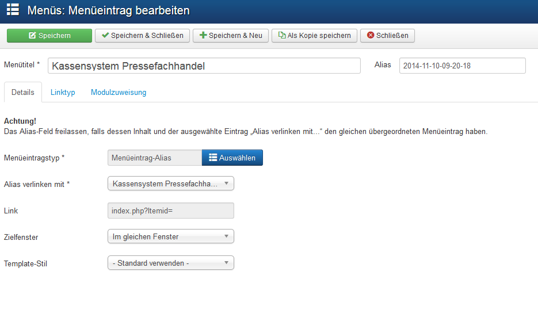This screenshot has height=325, width=538.
Task: Open the Zielfenster dropdown
Action: 171,236
